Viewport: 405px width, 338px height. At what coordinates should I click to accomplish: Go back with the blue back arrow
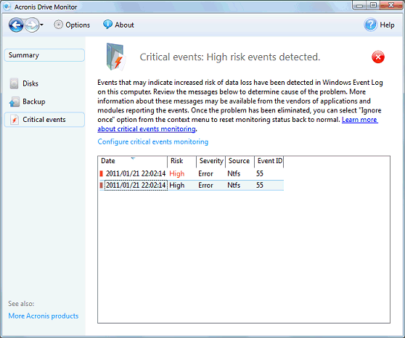16,25
